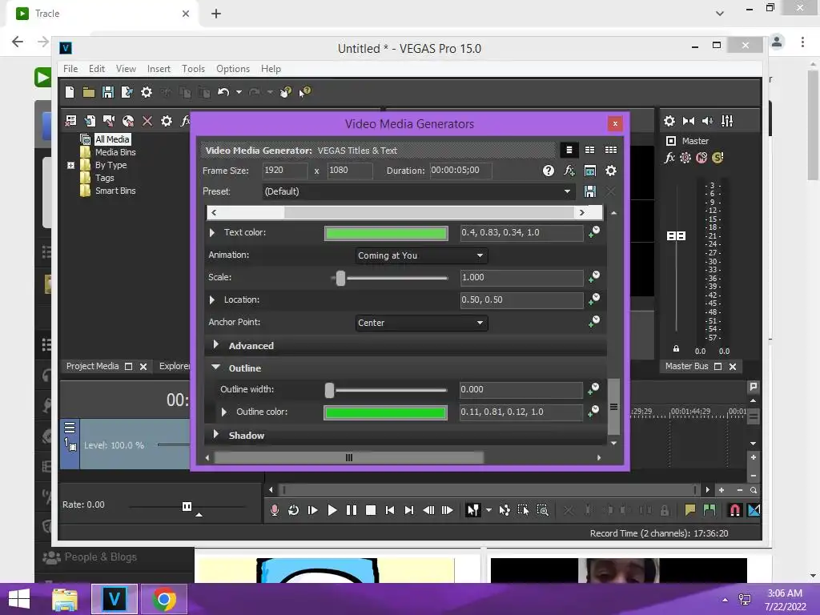This screenshot has height=615, width=820.
Task: Open the Preset dropdown showing (Default)
Action: point(418,191)
